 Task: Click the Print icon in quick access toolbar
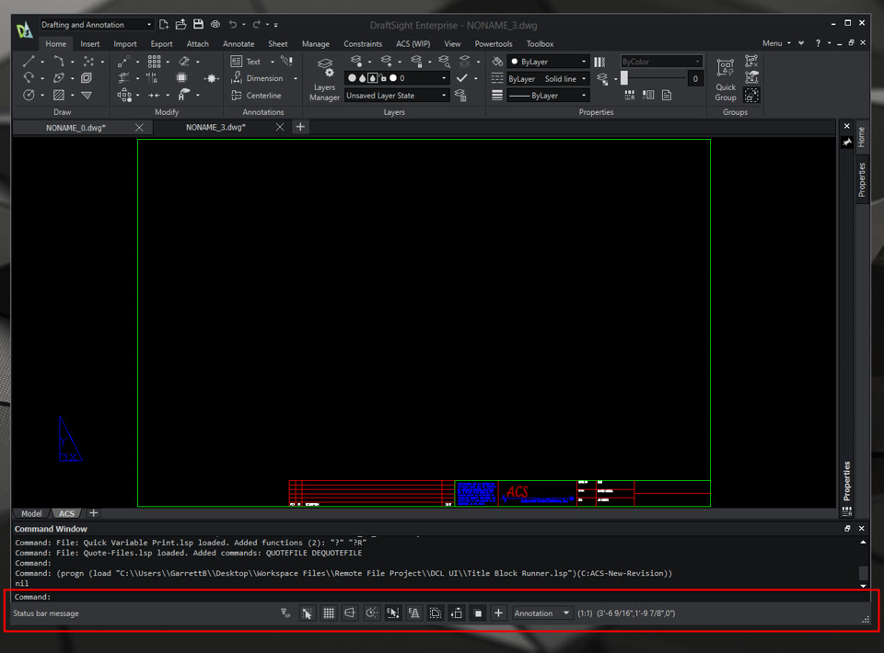[x=215, y=25]
